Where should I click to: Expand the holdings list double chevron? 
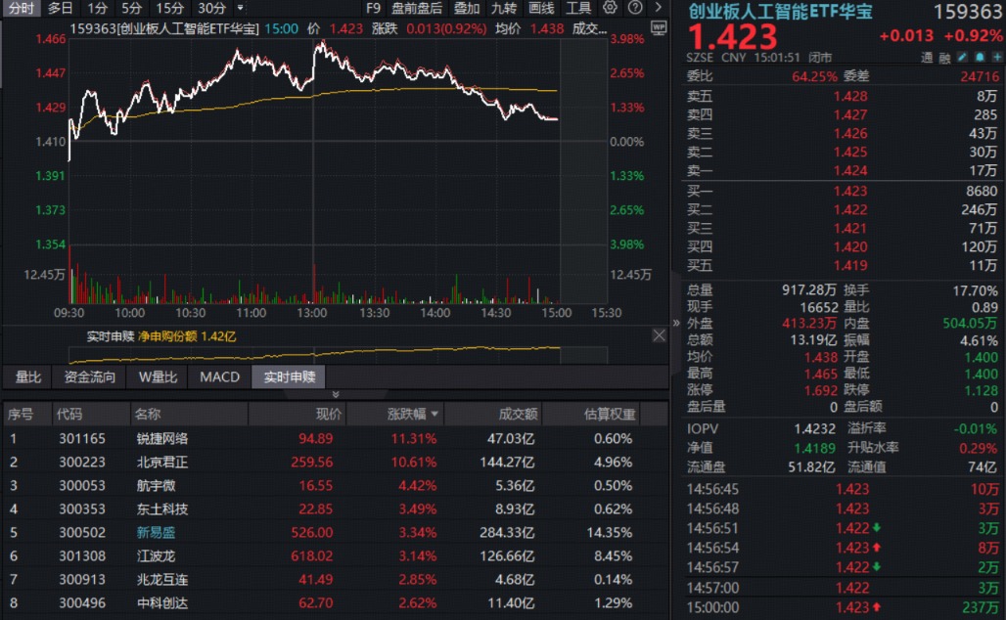(335, 394)
